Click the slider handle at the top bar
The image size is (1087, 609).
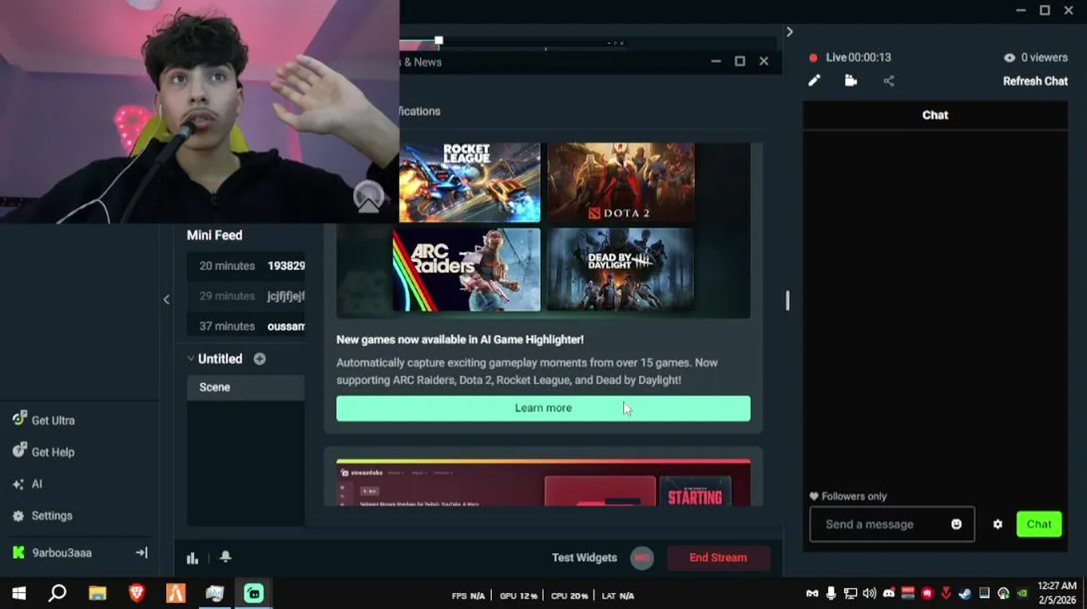439,40
